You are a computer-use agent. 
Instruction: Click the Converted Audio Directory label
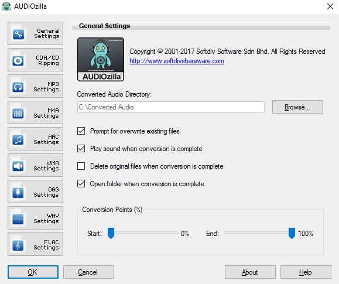click(x=114, y=94)
